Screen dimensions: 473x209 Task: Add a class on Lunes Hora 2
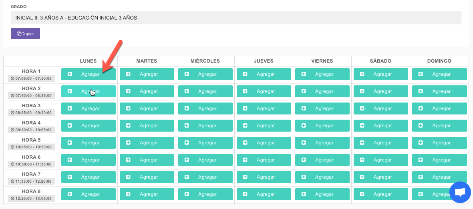[89, 91]
